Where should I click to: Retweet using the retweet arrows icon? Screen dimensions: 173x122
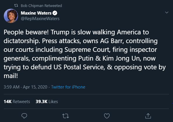(x=65, y=116)
